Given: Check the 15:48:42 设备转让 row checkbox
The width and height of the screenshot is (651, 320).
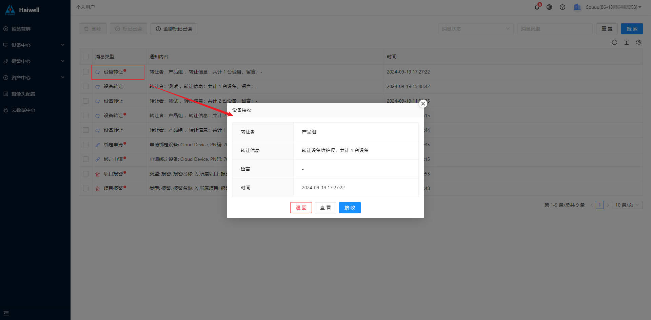Looking at the screenshot, I should click(86, 86).
